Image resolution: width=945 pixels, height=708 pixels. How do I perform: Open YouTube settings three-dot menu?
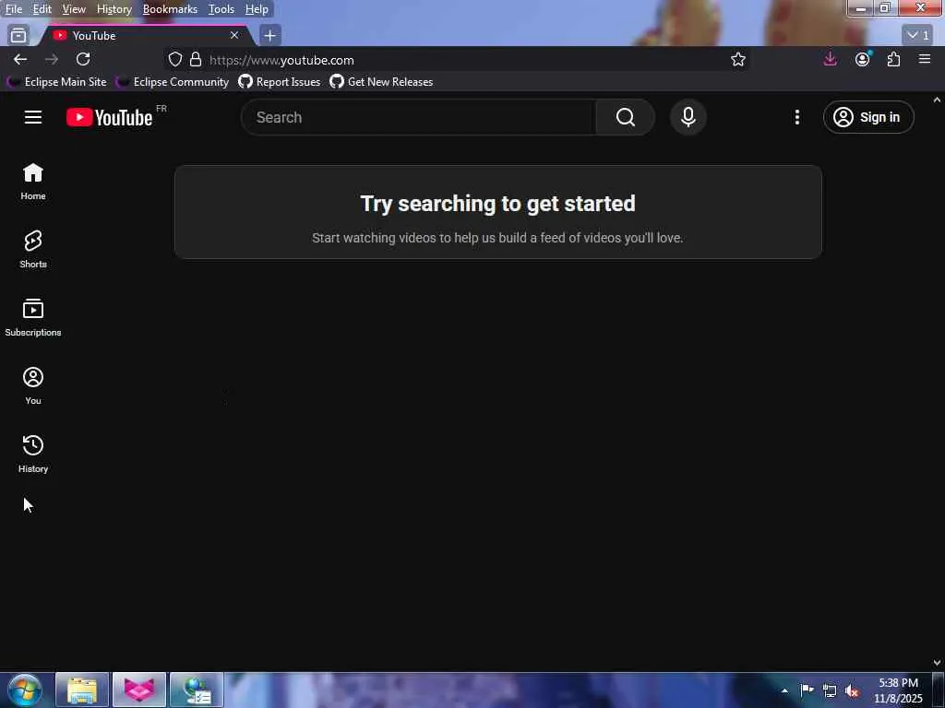click(796, 117)
